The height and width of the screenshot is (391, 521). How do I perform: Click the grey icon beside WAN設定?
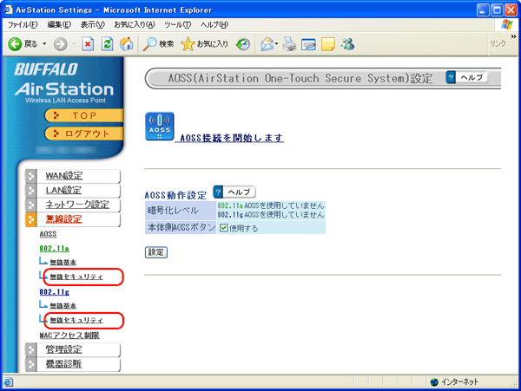click(x=31, y=176)
